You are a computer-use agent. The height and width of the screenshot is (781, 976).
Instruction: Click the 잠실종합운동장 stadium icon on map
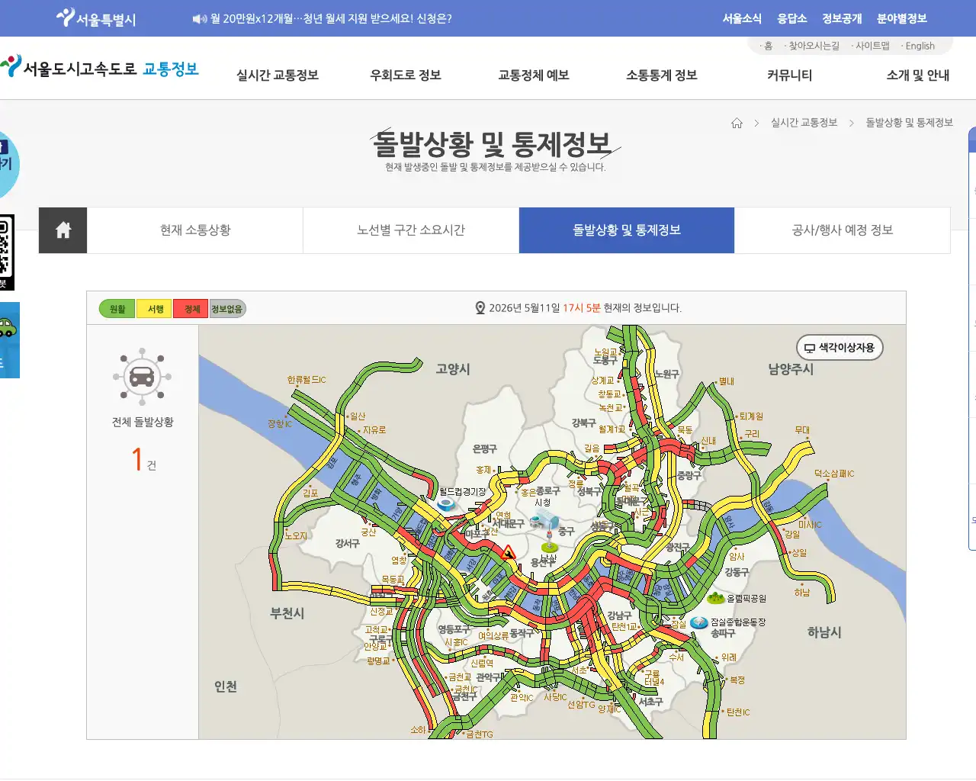pyautogui.click(x=699, y=622)
